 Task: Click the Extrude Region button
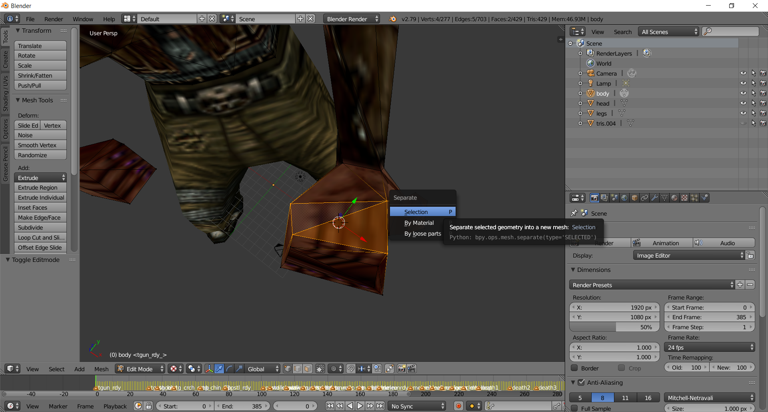40,187
